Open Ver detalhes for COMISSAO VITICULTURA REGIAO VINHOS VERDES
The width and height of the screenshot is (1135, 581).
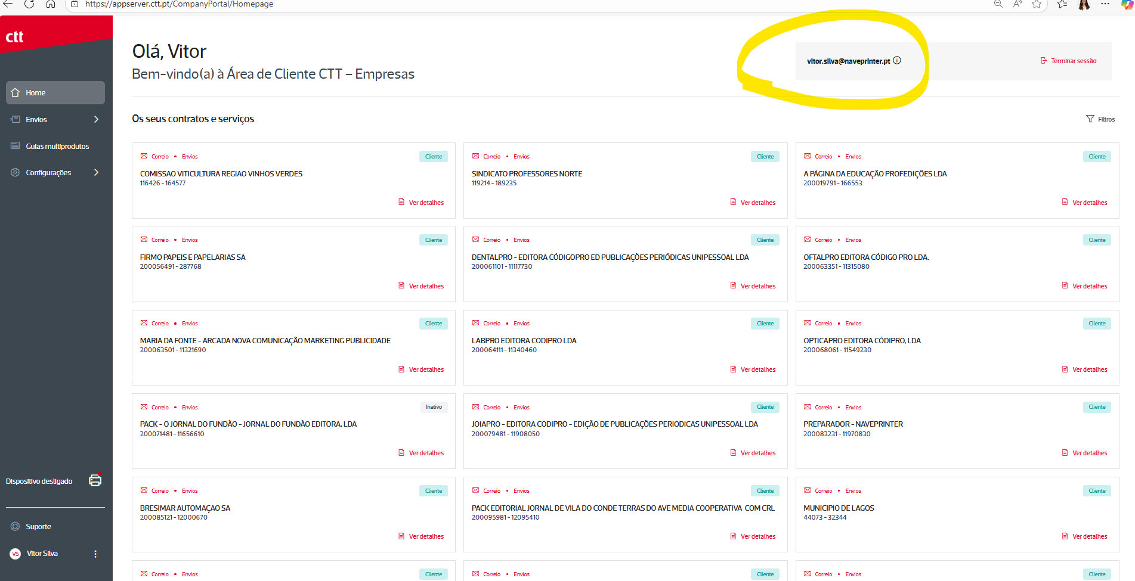pyautogui.click(x=421, y=203)
